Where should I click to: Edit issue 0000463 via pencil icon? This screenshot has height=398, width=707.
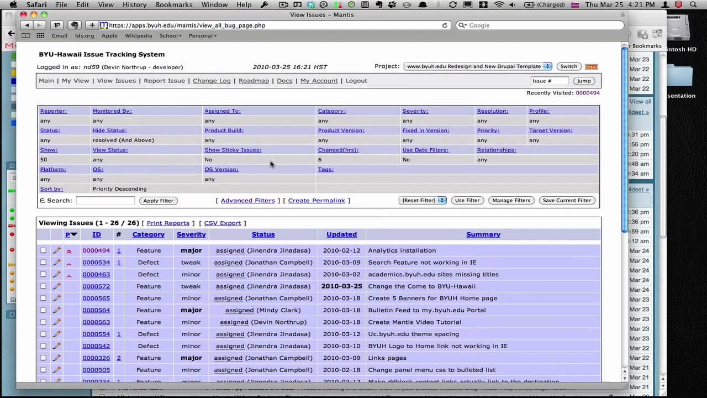pos(56,274)
